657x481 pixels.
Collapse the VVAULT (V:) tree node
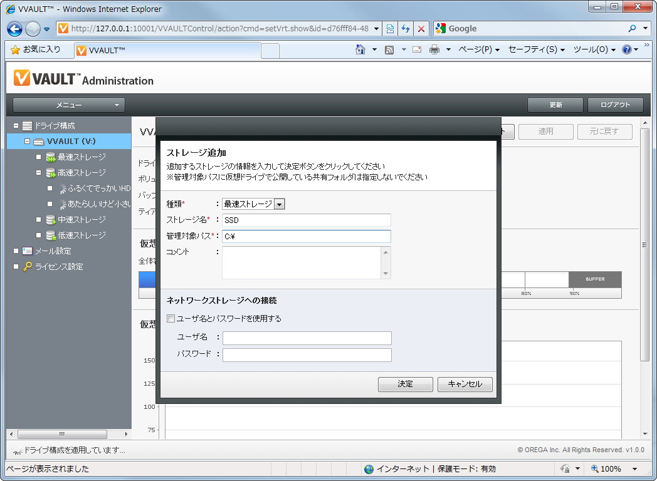(x=27, y=142)
